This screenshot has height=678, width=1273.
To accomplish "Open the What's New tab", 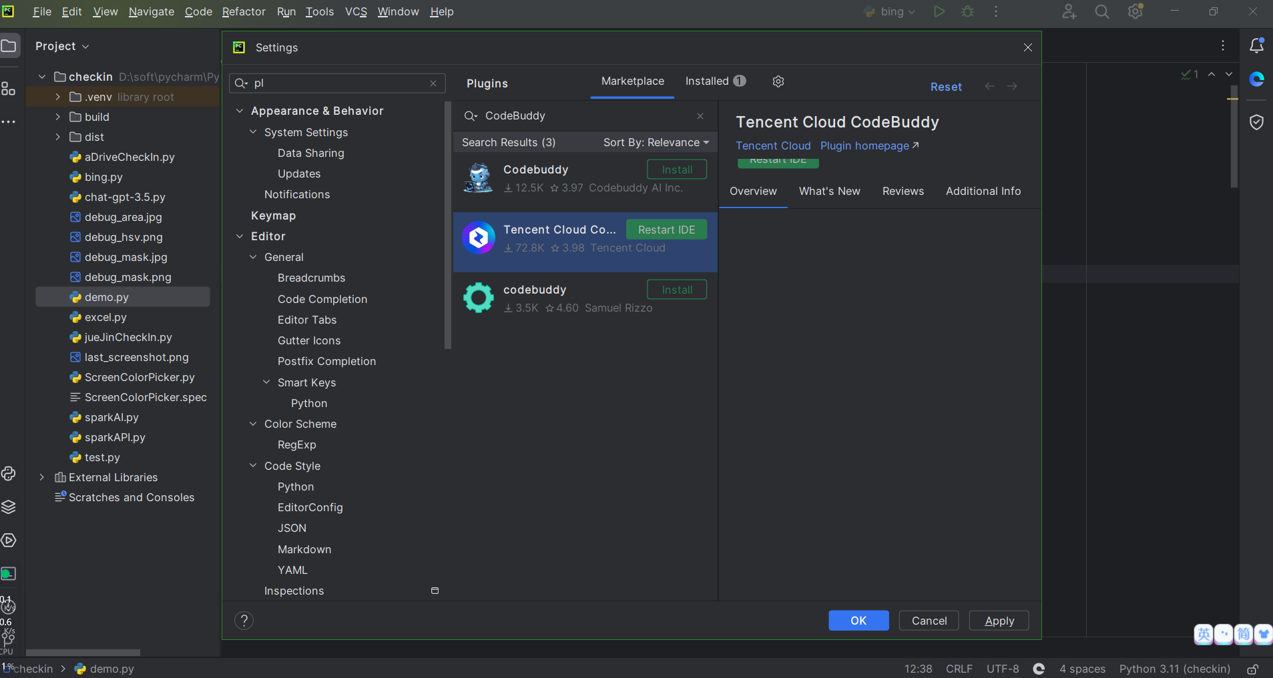I will pyautogui.click(x=830, y=191).
